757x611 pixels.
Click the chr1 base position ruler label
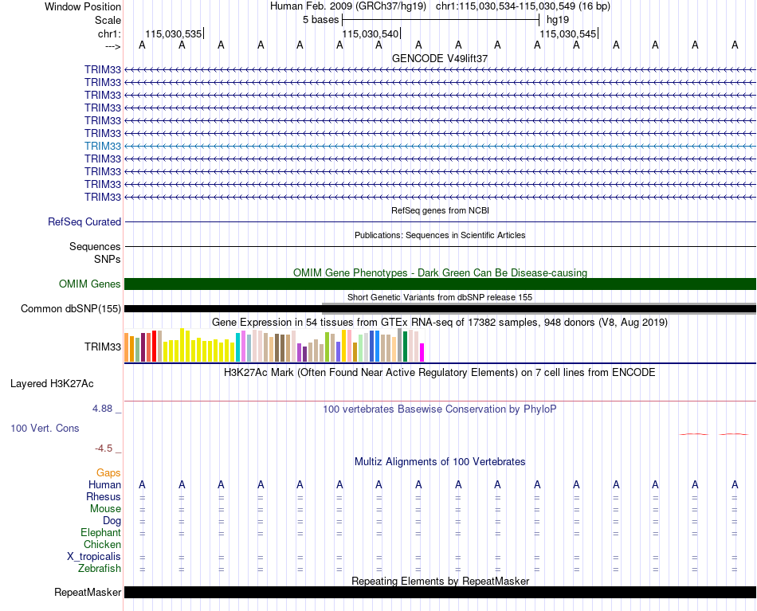pyautogui.click(x=109, y=33)
